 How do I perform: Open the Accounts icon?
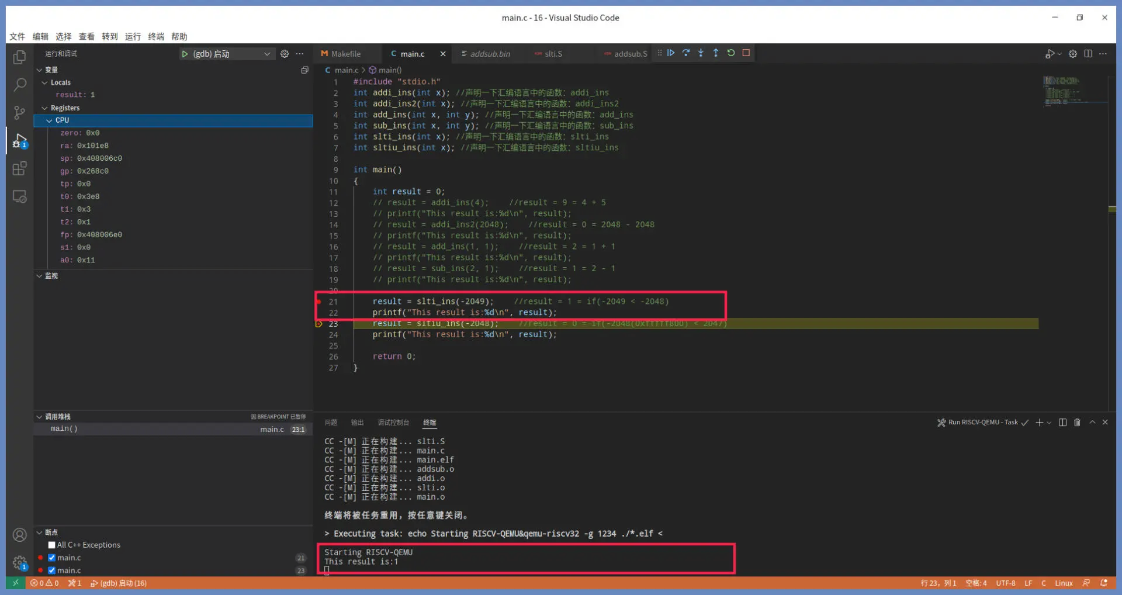[20, 535]
